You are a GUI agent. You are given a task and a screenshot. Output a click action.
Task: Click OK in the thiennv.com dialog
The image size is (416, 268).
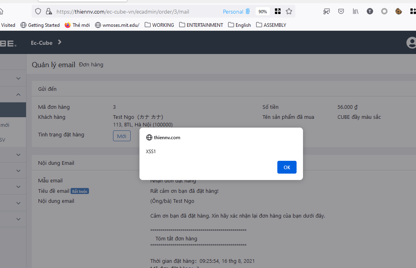[287, 167]
